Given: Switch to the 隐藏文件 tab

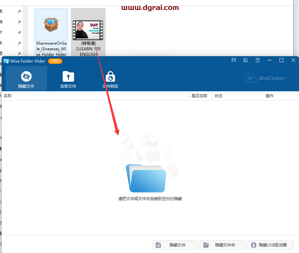Looking at the screenshot, I should tap(26, 79).
